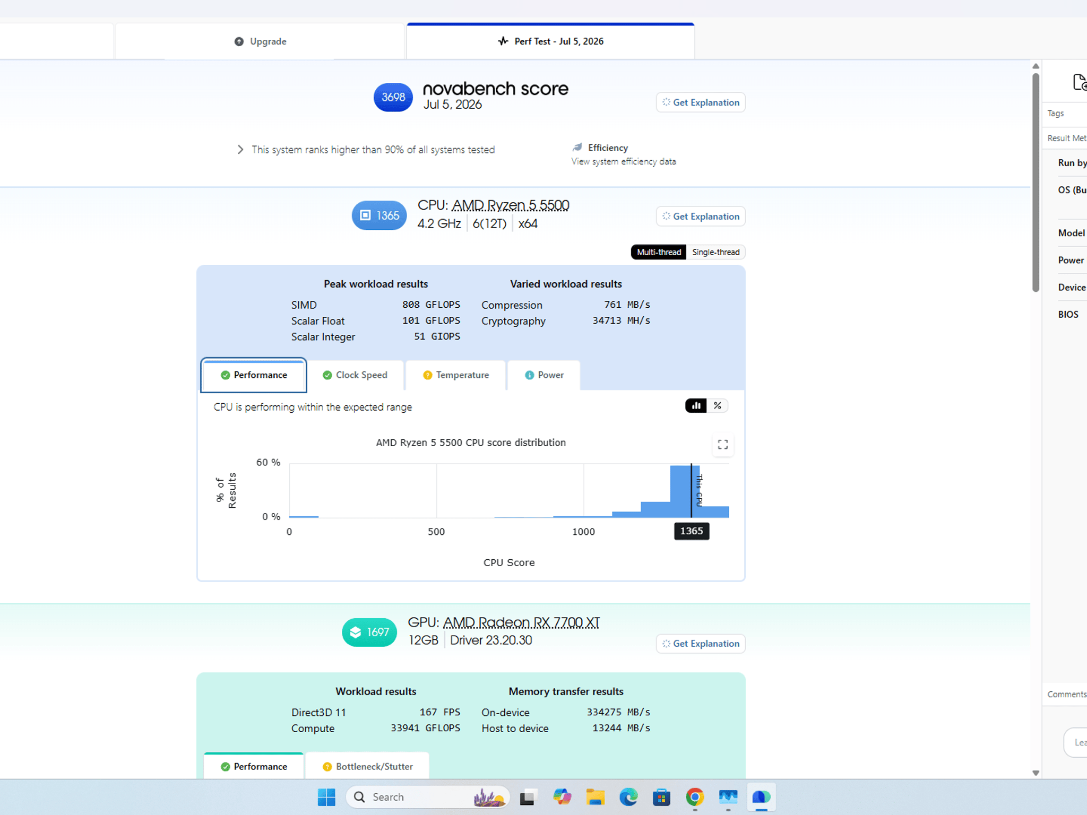
Task: Open the AMD Ryzen 5 5500 CPU link
Action: [x=511, y=205]
